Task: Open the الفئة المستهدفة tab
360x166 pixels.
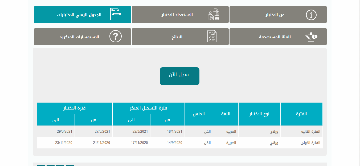Action: tap(278, 37)
